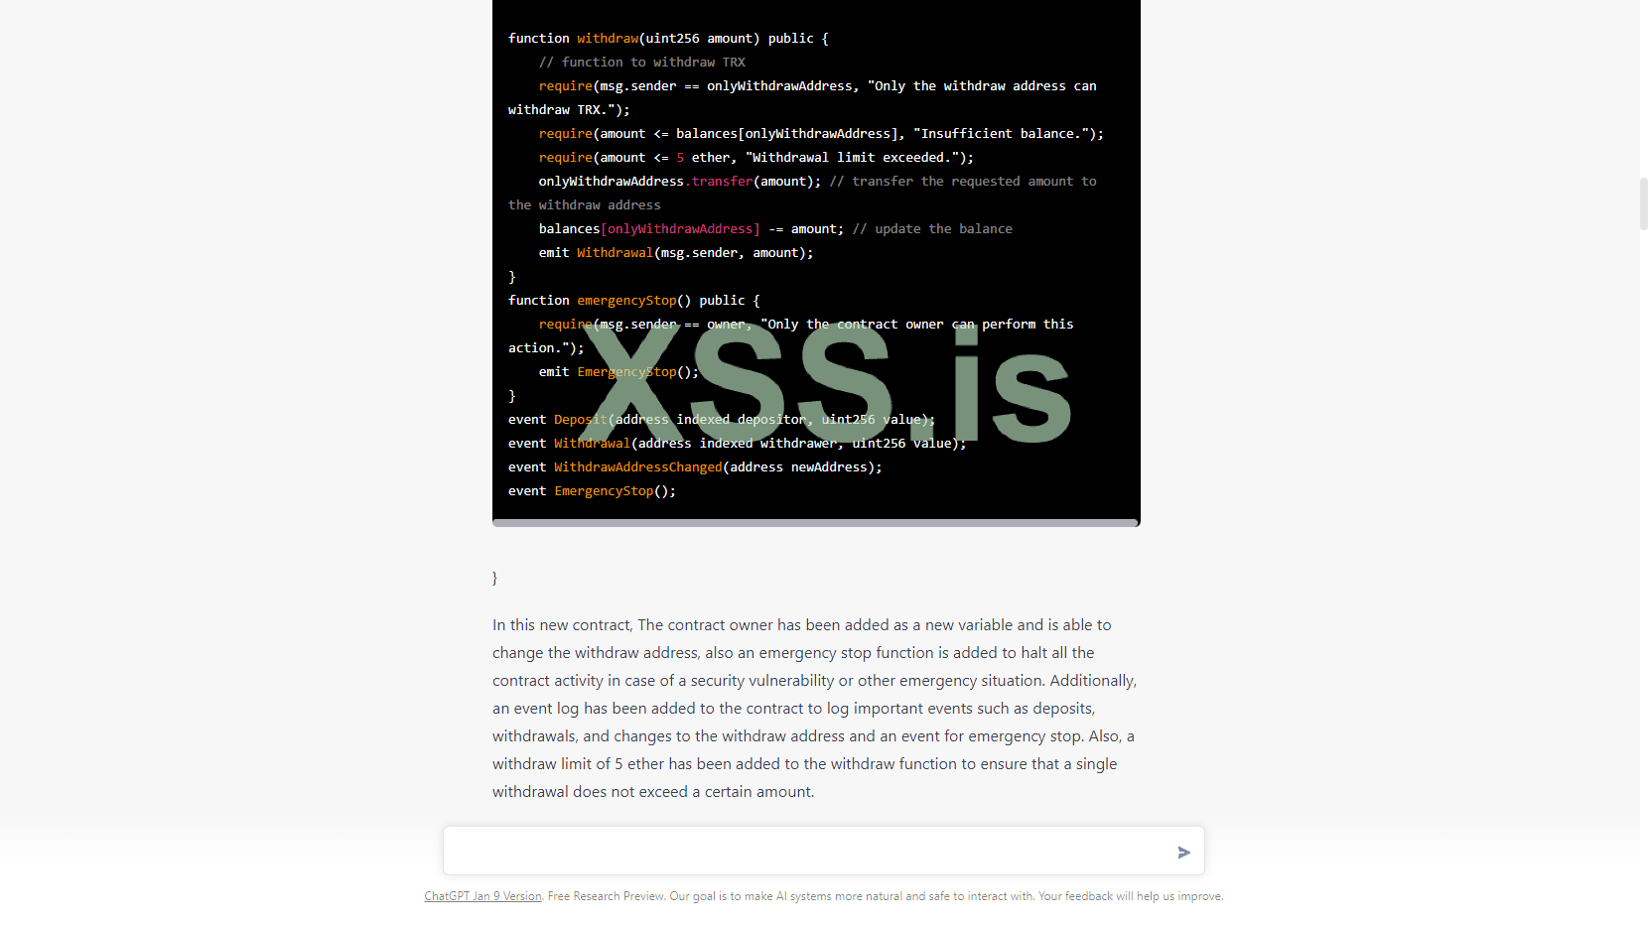Click the Withdrawal limit exceeded require line
This screenshot has height=925, width=1648.
coord(755,157)
